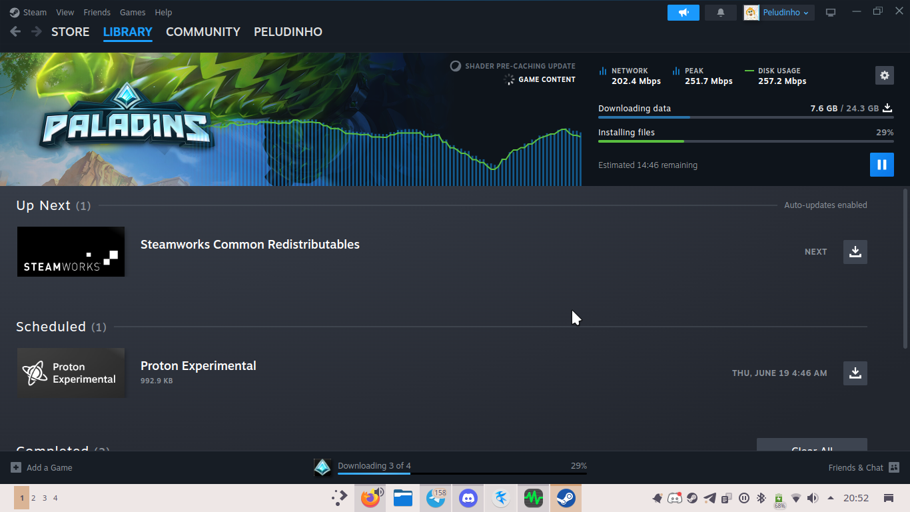Click the THU, JUNE 19 4:46 AM schedule
The height and width of the screenshot is (512, 910).
pyautogui.click(x=779, y=373)
